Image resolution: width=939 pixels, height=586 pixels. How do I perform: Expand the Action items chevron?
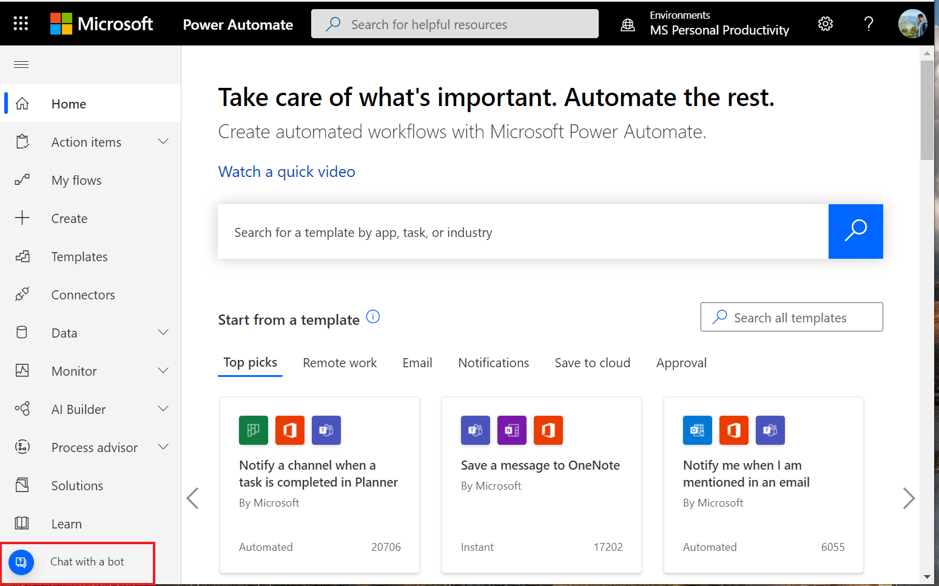tap(163, 141)
